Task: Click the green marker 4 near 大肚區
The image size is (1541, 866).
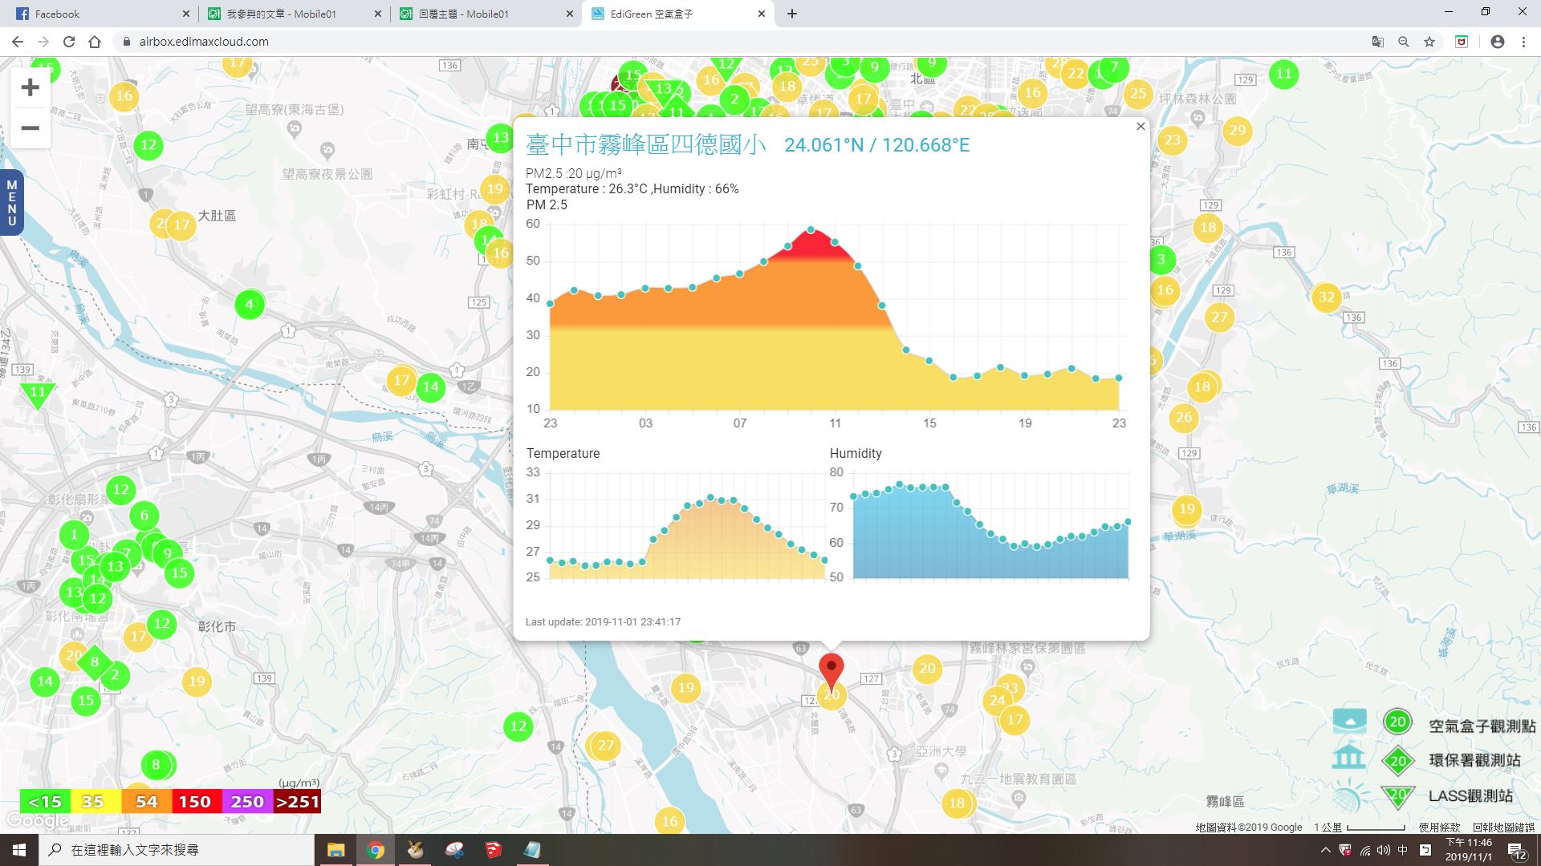Action: 249,304
